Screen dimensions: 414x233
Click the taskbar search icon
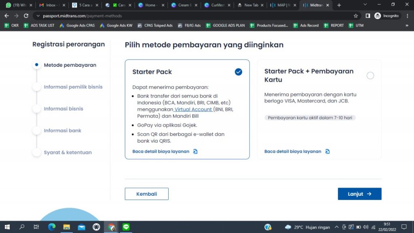(22, 227)
